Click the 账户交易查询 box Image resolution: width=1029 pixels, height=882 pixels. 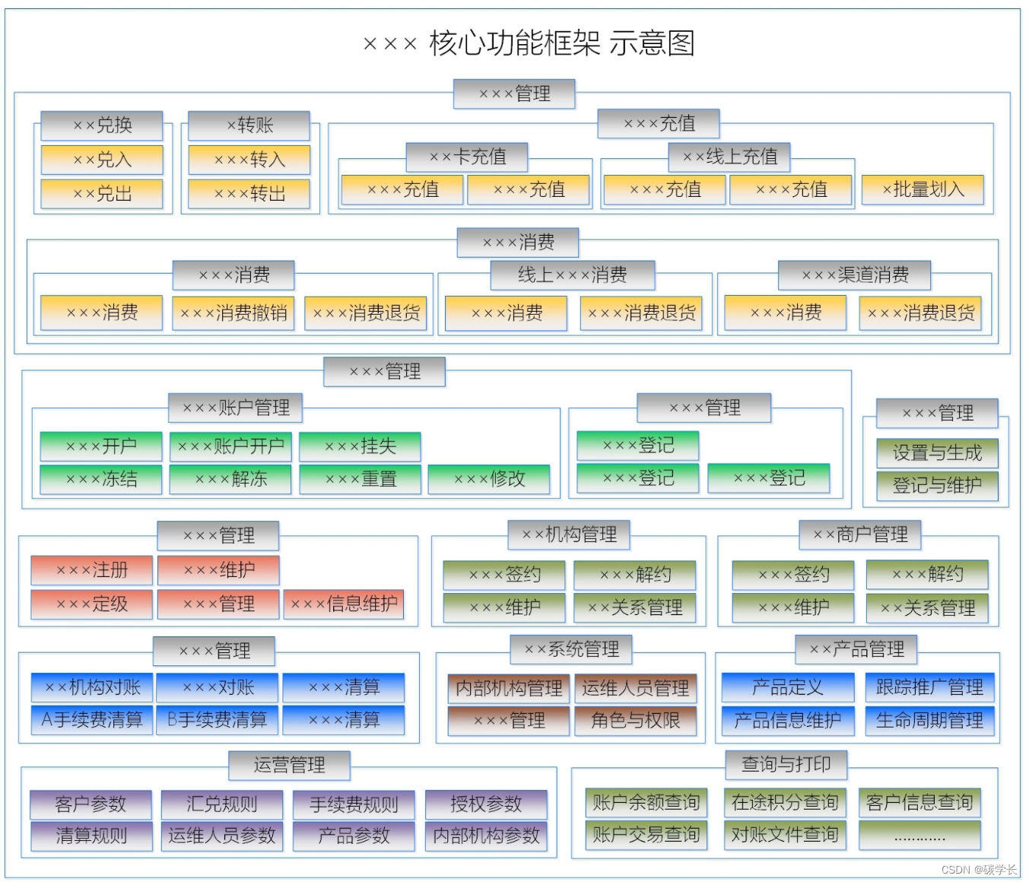(x=646, y=835)
